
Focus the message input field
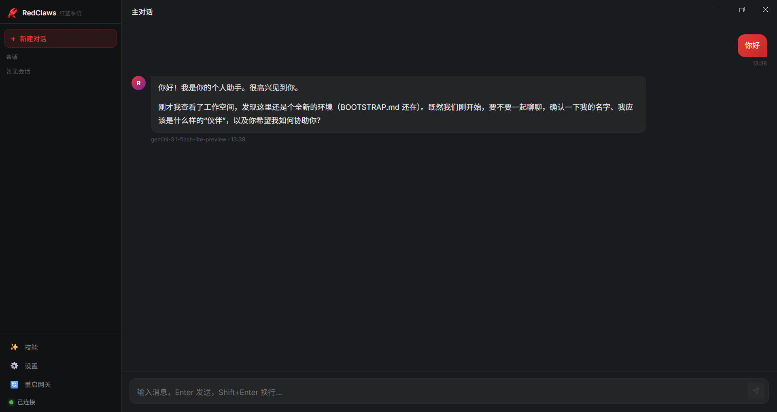click(439, 391)
